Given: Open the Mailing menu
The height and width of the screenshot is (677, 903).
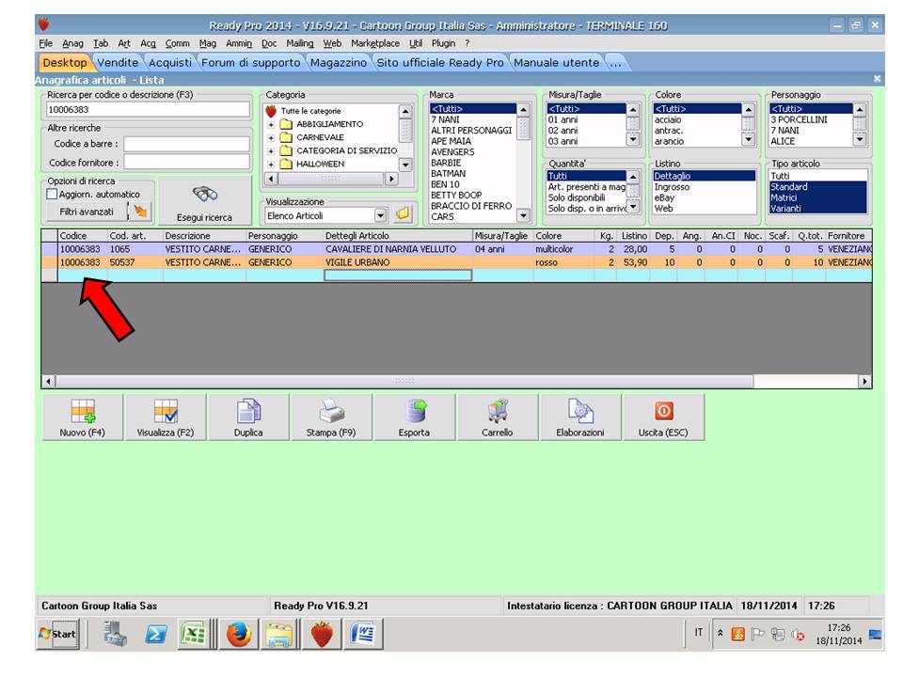Looking at the screenshot, I should pyautogui.click(x=300, y=43).
